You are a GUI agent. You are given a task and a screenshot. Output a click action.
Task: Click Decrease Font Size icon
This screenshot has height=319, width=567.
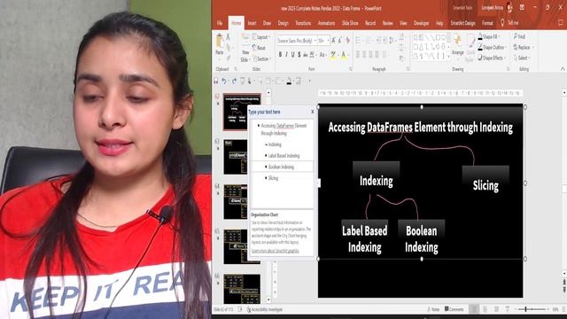(x=340, y=41)
